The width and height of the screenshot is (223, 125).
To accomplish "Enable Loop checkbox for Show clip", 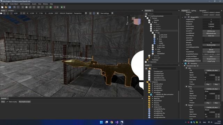I will pos(205,100).
